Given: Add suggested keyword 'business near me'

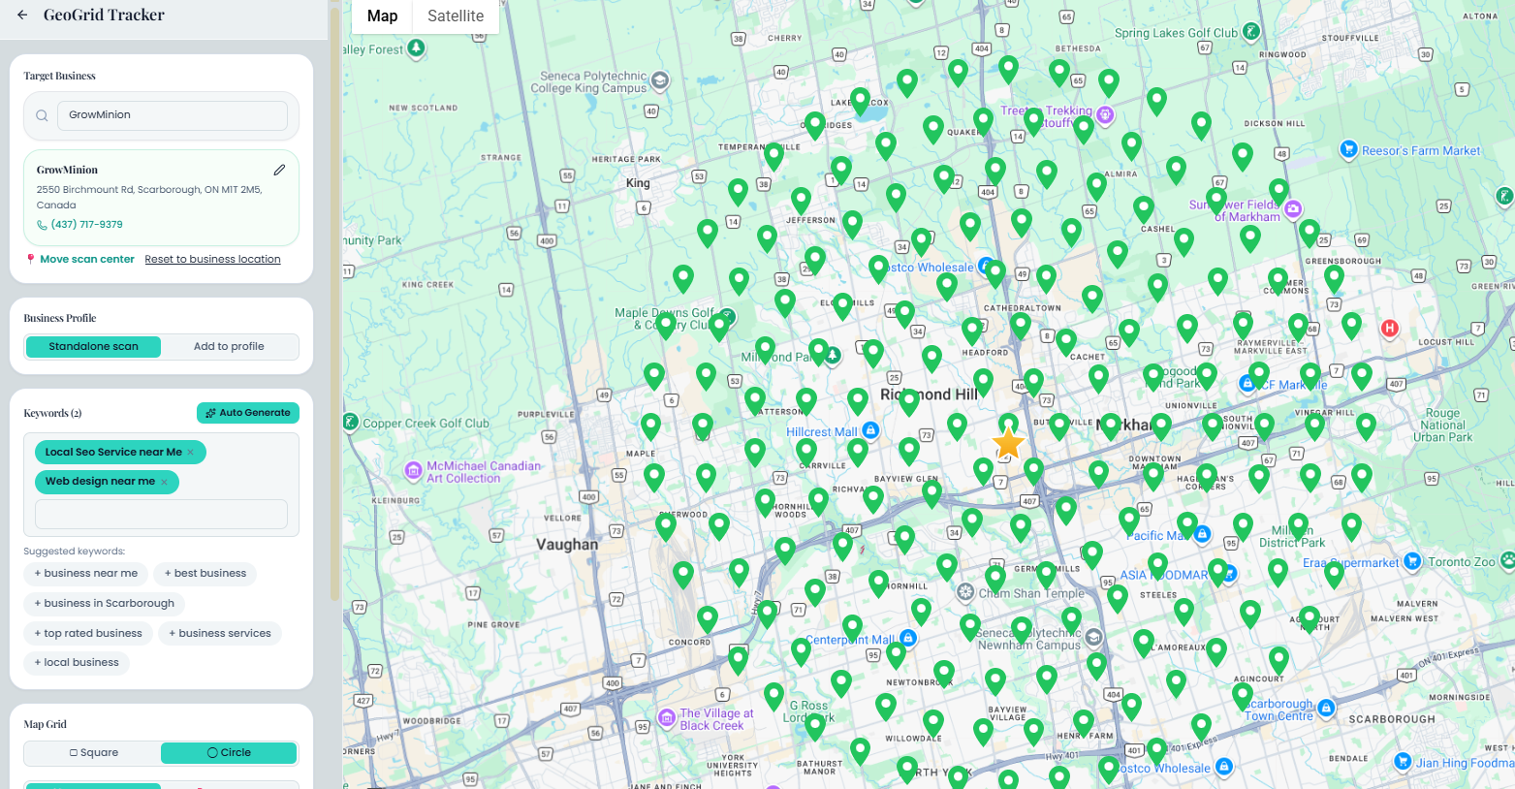Looking at the screenshot, I should coord(86,574).
